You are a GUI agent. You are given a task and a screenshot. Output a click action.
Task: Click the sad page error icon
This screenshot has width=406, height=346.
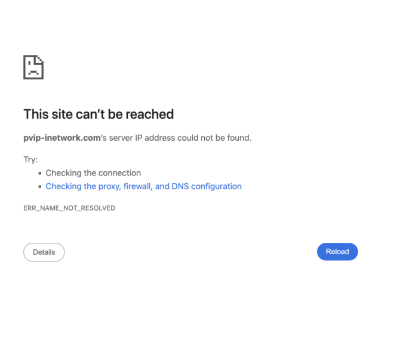pyautogui.click(x=33, y=67)
